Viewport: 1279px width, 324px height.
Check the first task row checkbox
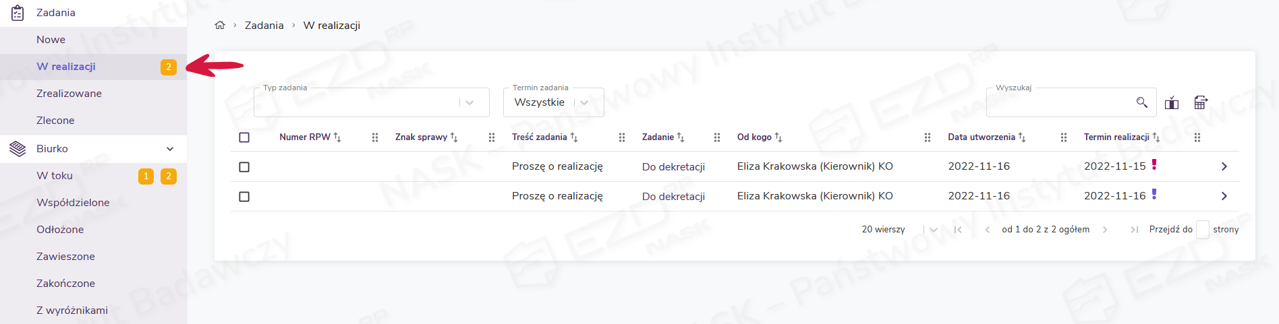[244, 167]
